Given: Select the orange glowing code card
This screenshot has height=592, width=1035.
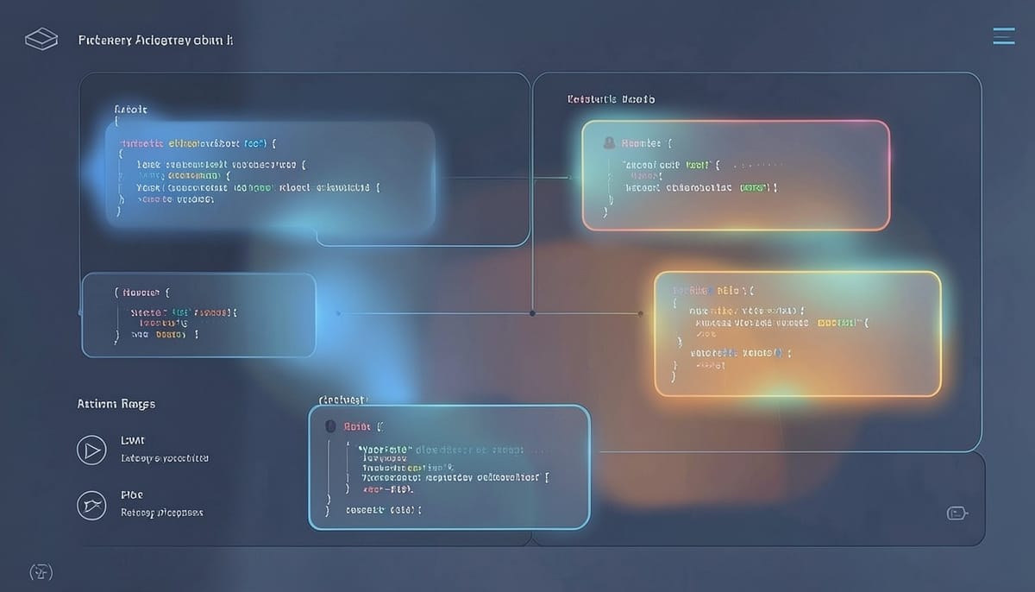Looking at the screenshot, I should (x=798, y=334).
